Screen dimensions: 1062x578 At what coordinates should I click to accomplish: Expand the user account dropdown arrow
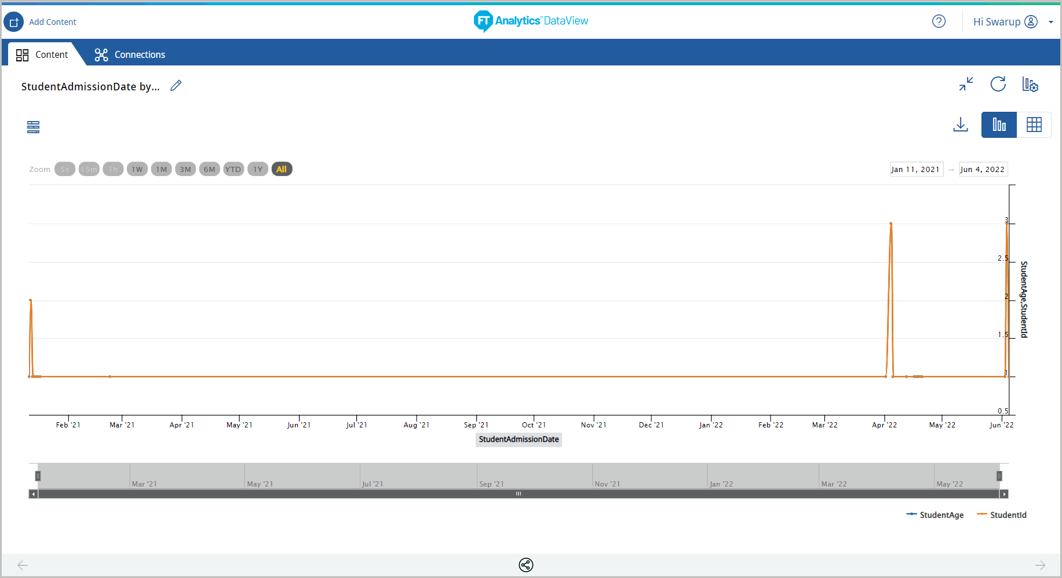[x=1051, y=22]
